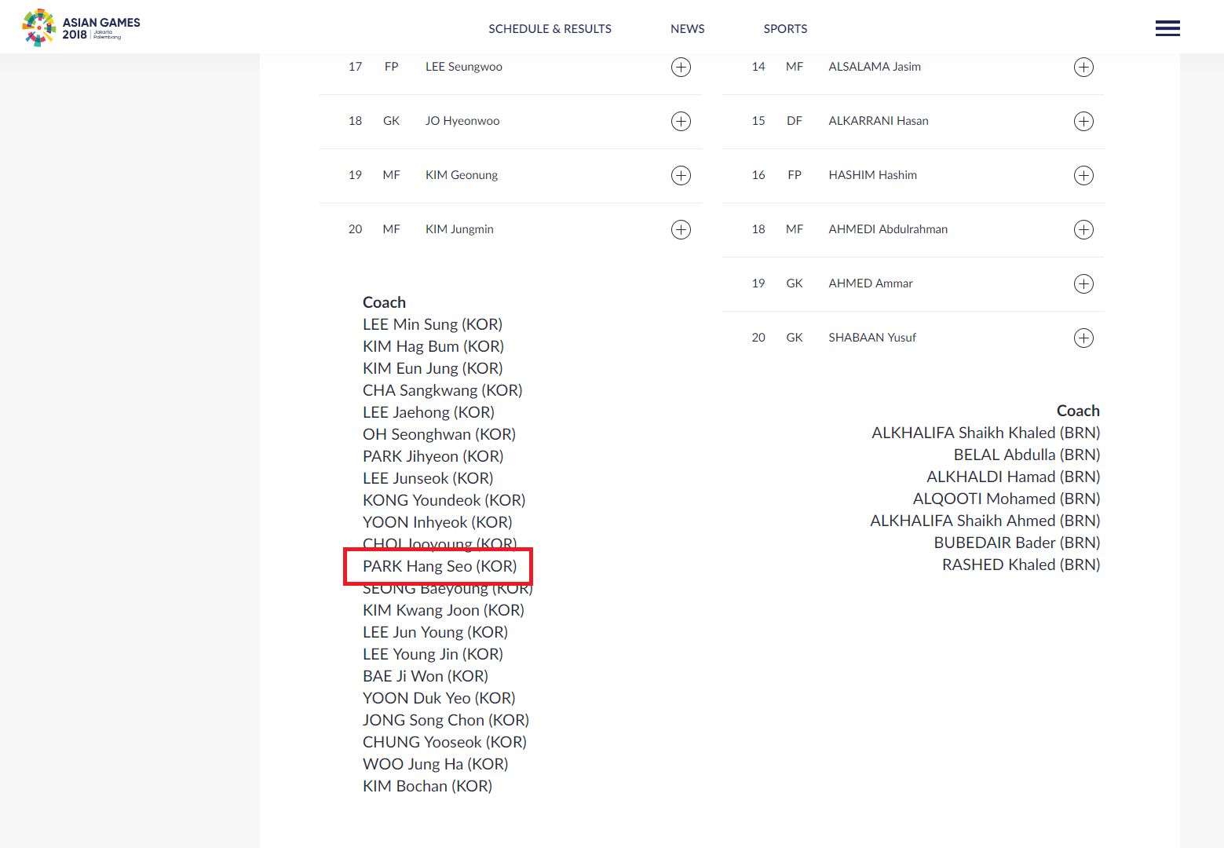This screenshot has width=1224, height=848.
Task: Toggle details for KIM Geonung
Action: [x=680, y=175]
